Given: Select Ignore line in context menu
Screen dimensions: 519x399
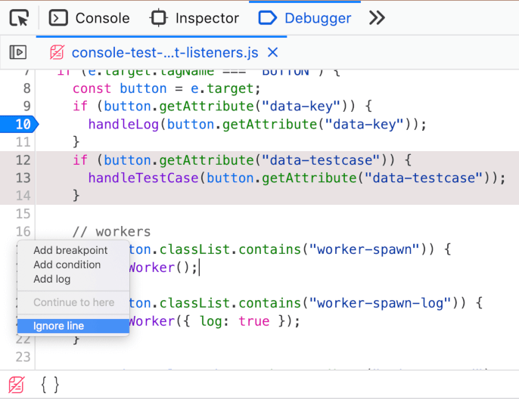Looking at the screenshot, I should coord(58,326).
